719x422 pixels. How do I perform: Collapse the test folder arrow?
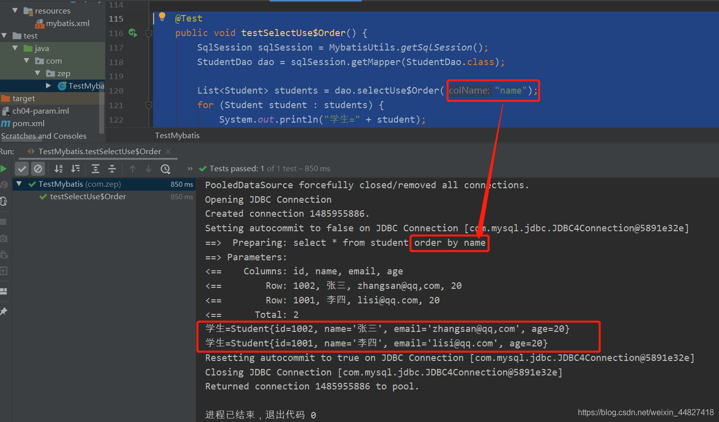point(4,36)
